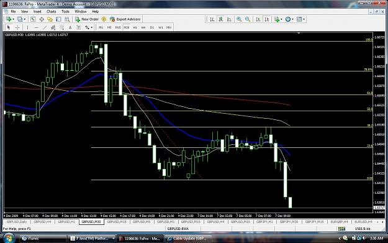Viewport: 388px width, 243px height.
Task: Select the M5 timeframe button
Action: (109, 27)
